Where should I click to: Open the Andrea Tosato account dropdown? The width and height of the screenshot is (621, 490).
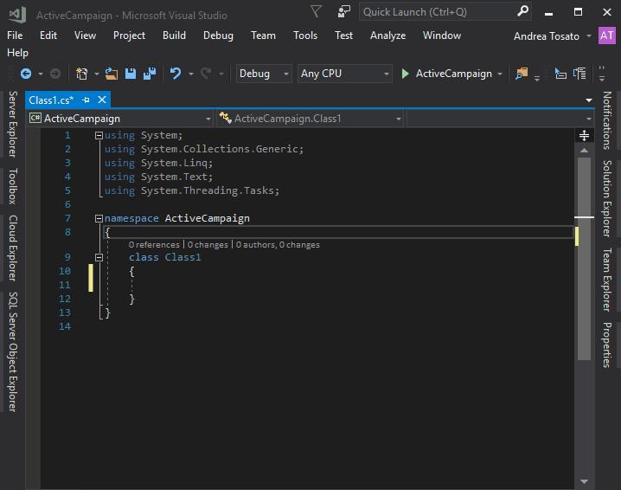(x=553, y=36)
